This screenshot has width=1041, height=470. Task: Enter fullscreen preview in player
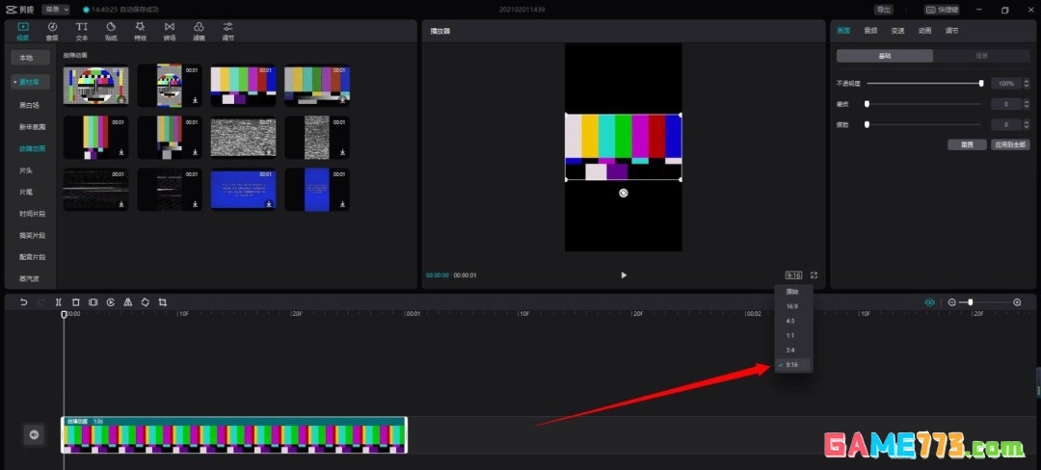(x=814, y=274)
